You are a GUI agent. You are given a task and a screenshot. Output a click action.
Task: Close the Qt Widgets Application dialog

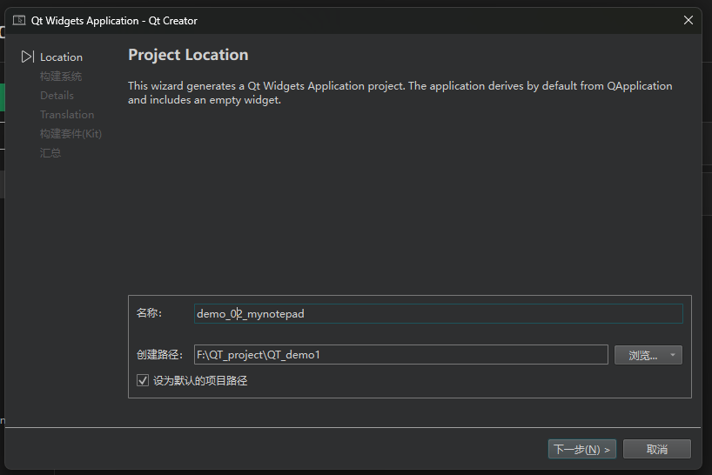point(688,20)
